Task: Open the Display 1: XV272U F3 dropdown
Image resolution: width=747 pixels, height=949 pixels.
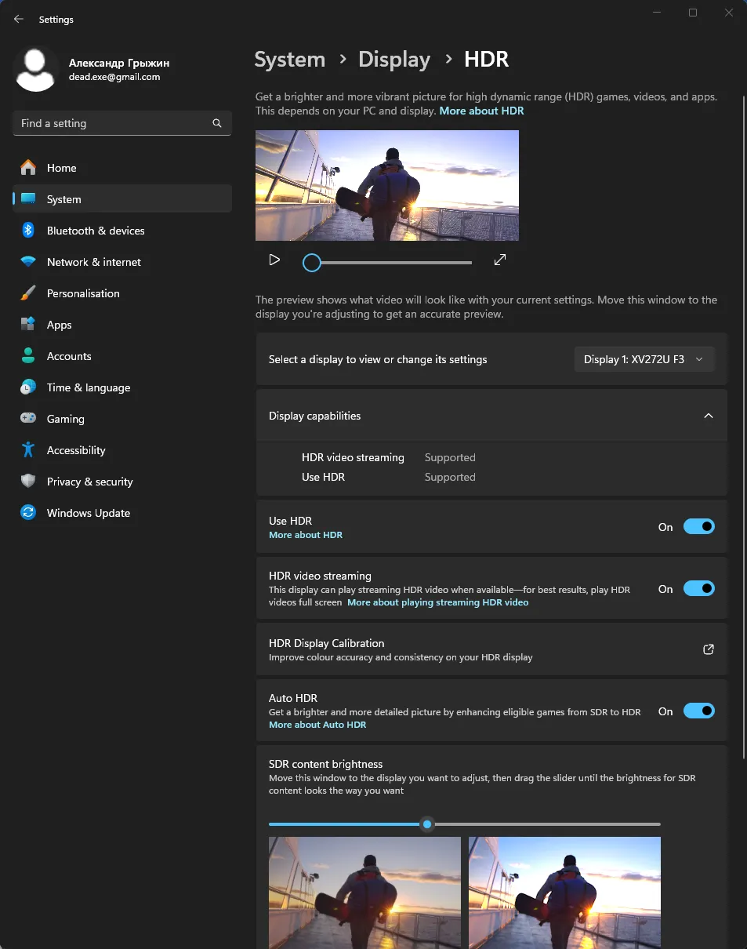Action: [x=644, y=359]
